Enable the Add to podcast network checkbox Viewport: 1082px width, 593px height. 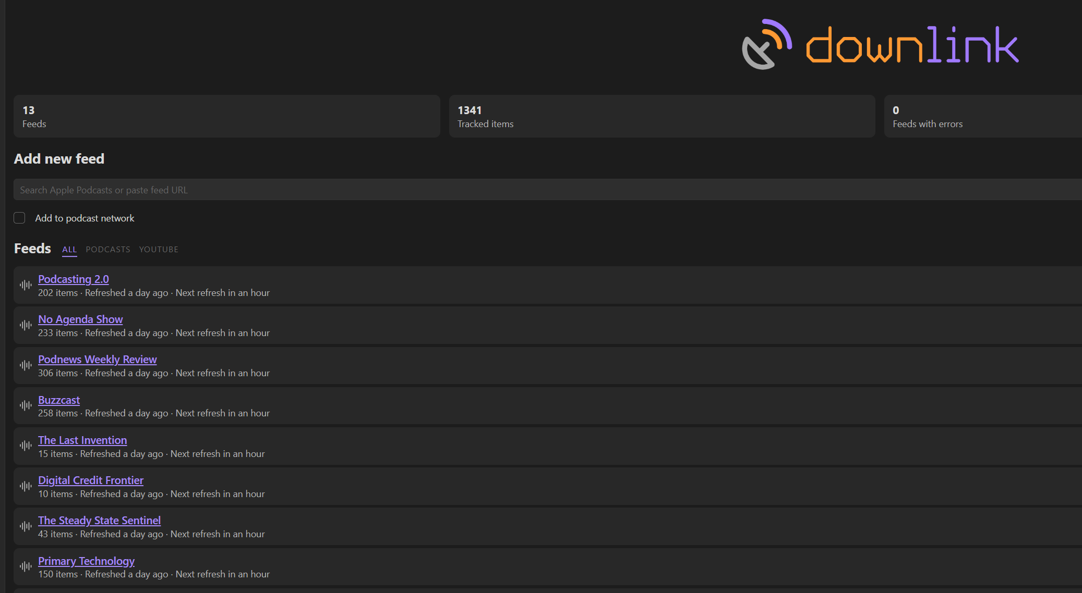(19, 218)
